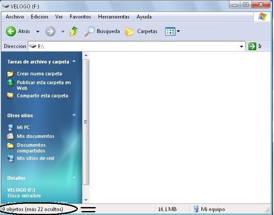Minimize the VELOGO window
This screenshot has height=215, width=274.
[x=235, y=4]
